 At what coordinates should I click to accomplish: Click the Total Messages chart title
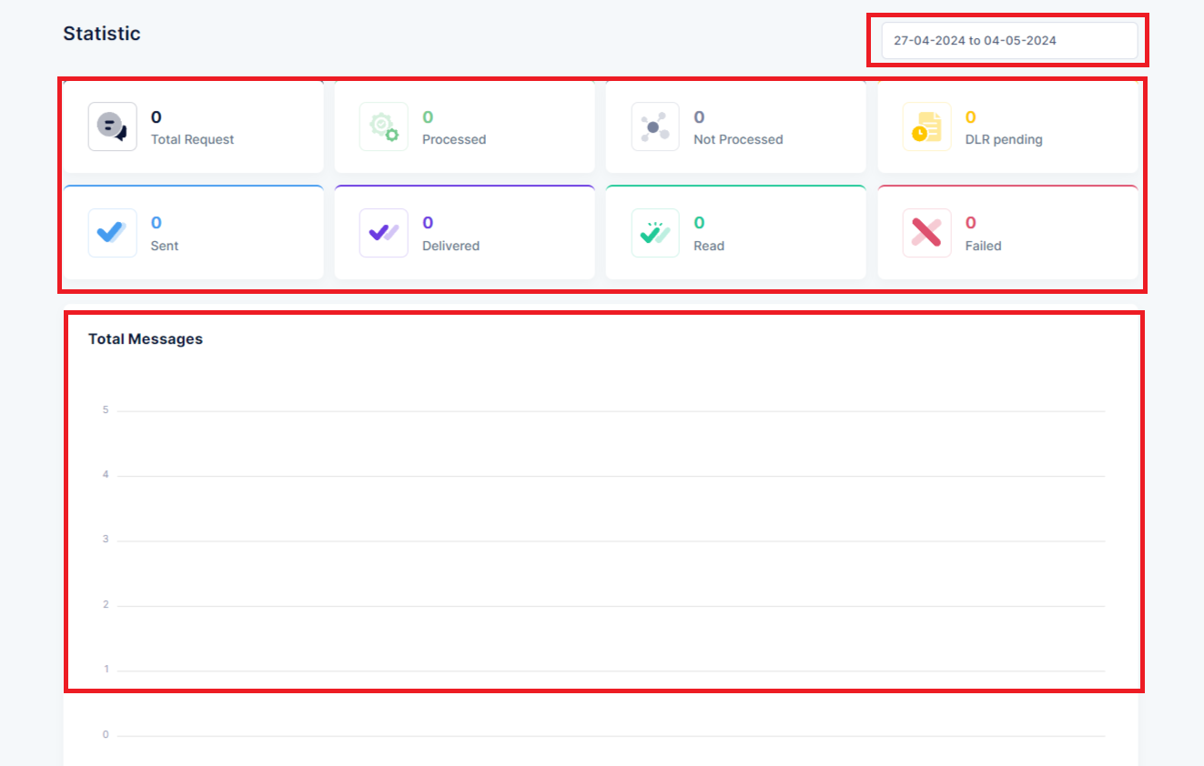146,339
